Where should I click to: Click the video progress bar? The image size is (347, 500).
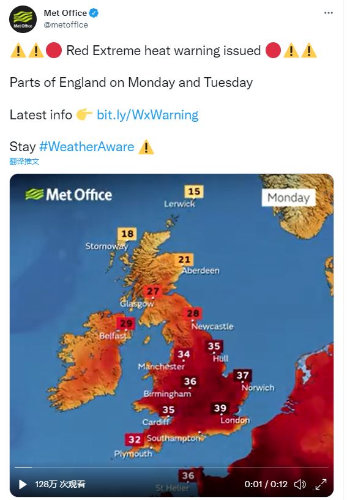[x=171, y=467]
